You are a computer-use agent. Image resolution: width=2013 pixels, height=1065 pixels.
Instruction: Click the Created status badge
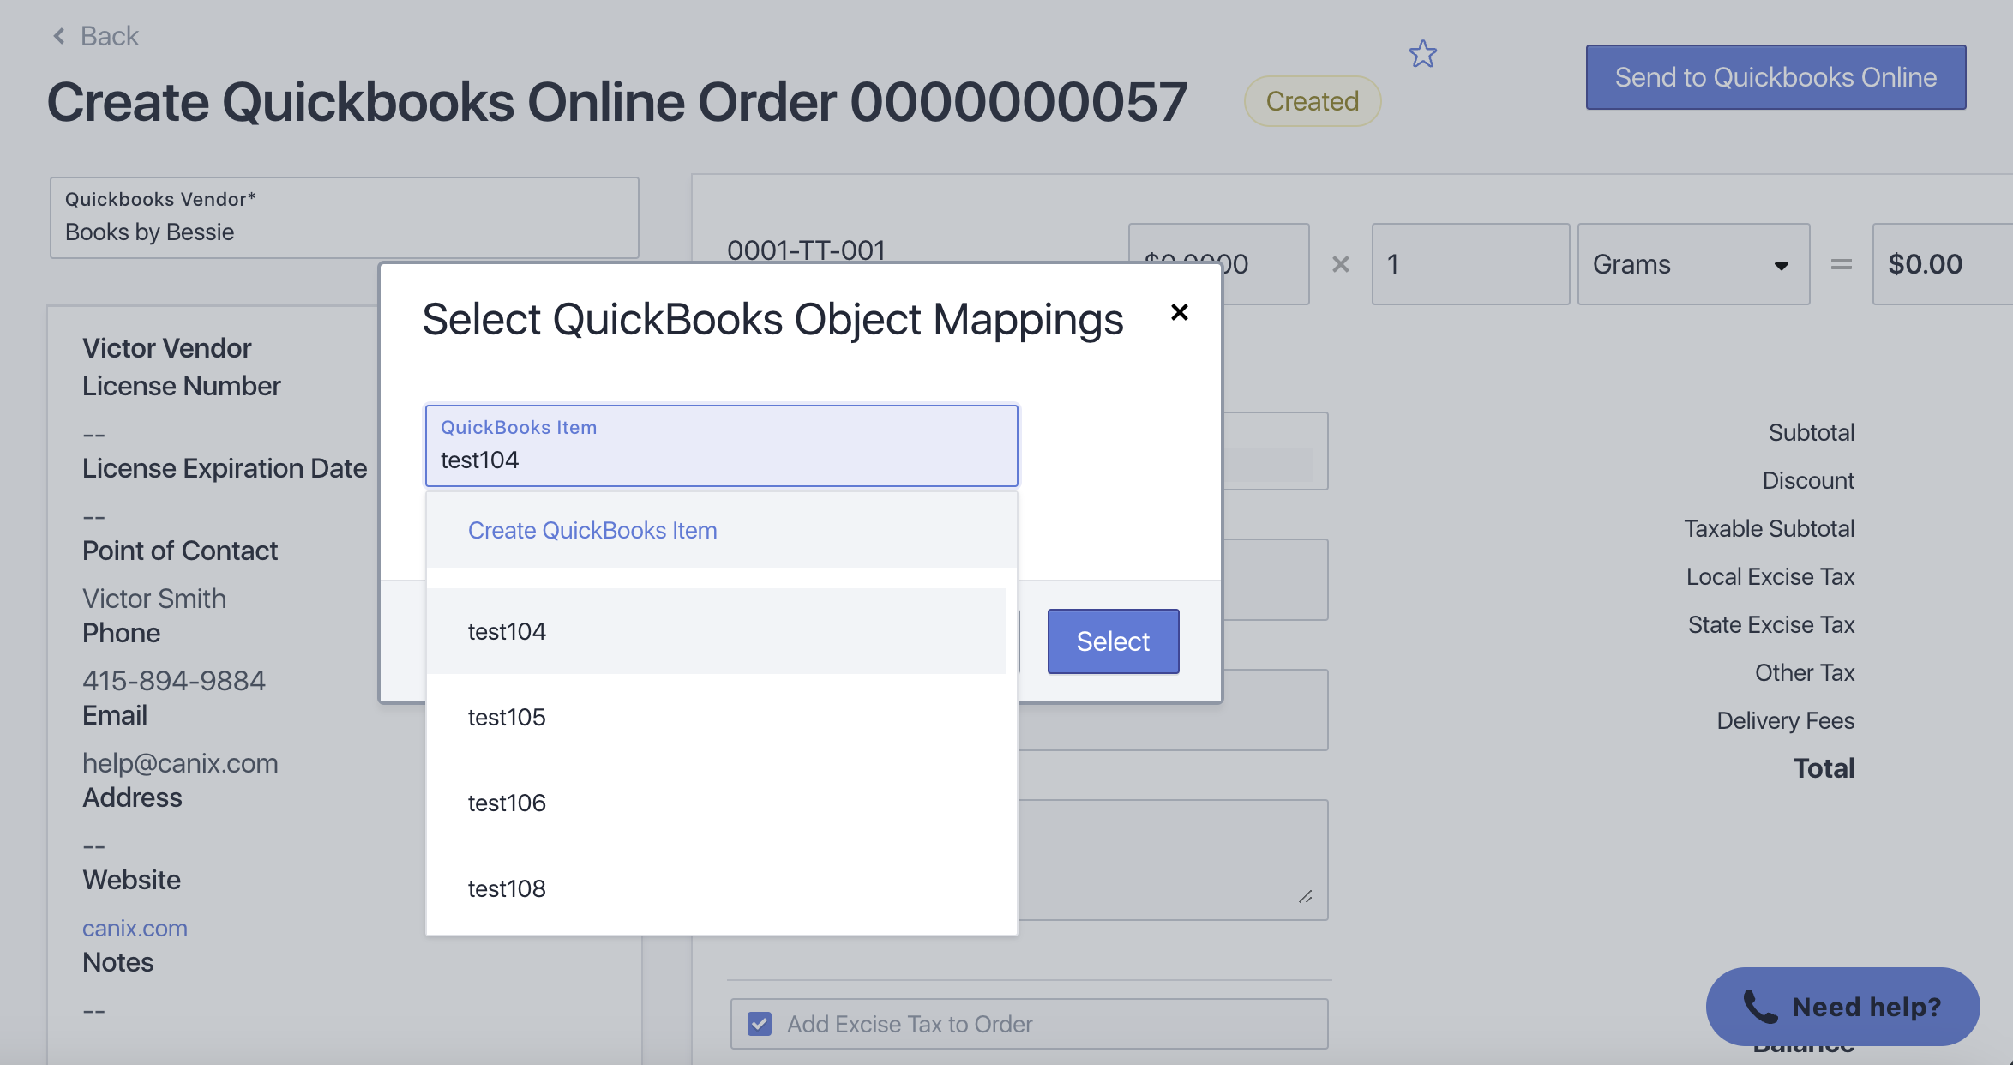pos(1312,101)
